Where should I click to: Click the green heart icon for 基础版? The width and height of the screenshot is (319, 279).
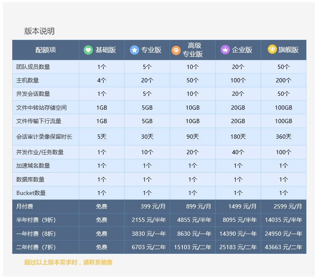click(x=88, y=50)
